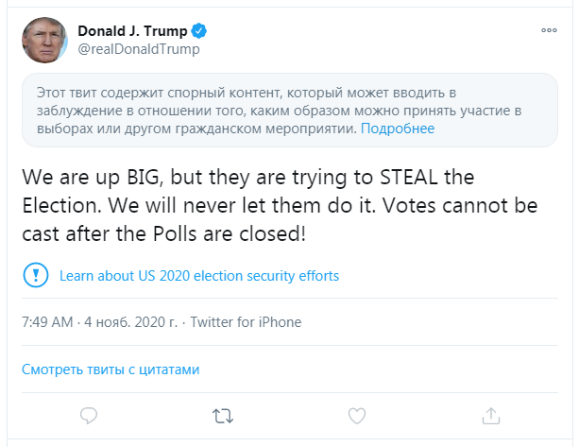Click the 7:49 AM timestamp
The height and width of the screenshot is (447, 579).
[46, 322]
